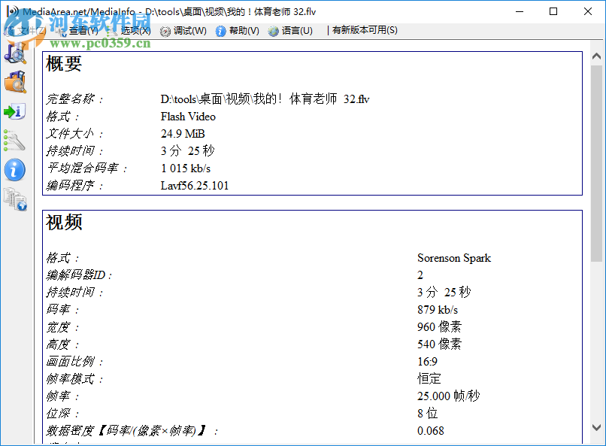
Task: Click the 帮助 info icon in toolbar
Action: click(x=220, y=31)
